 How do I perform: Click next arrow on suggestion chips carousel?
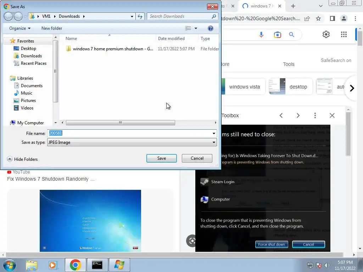tap(352, 88)
